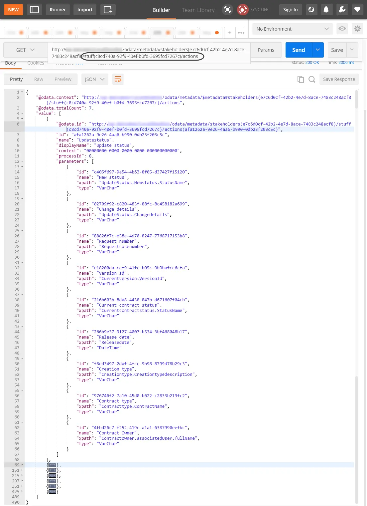Click the 2006 ms time value
The width and height of the screenshot is (367, 506).
pyautogui.click(x=346, y=63)
